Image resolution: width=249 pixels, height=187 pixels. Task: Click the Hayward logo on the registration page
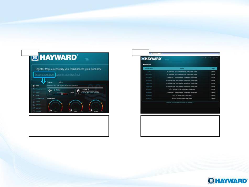55,57
